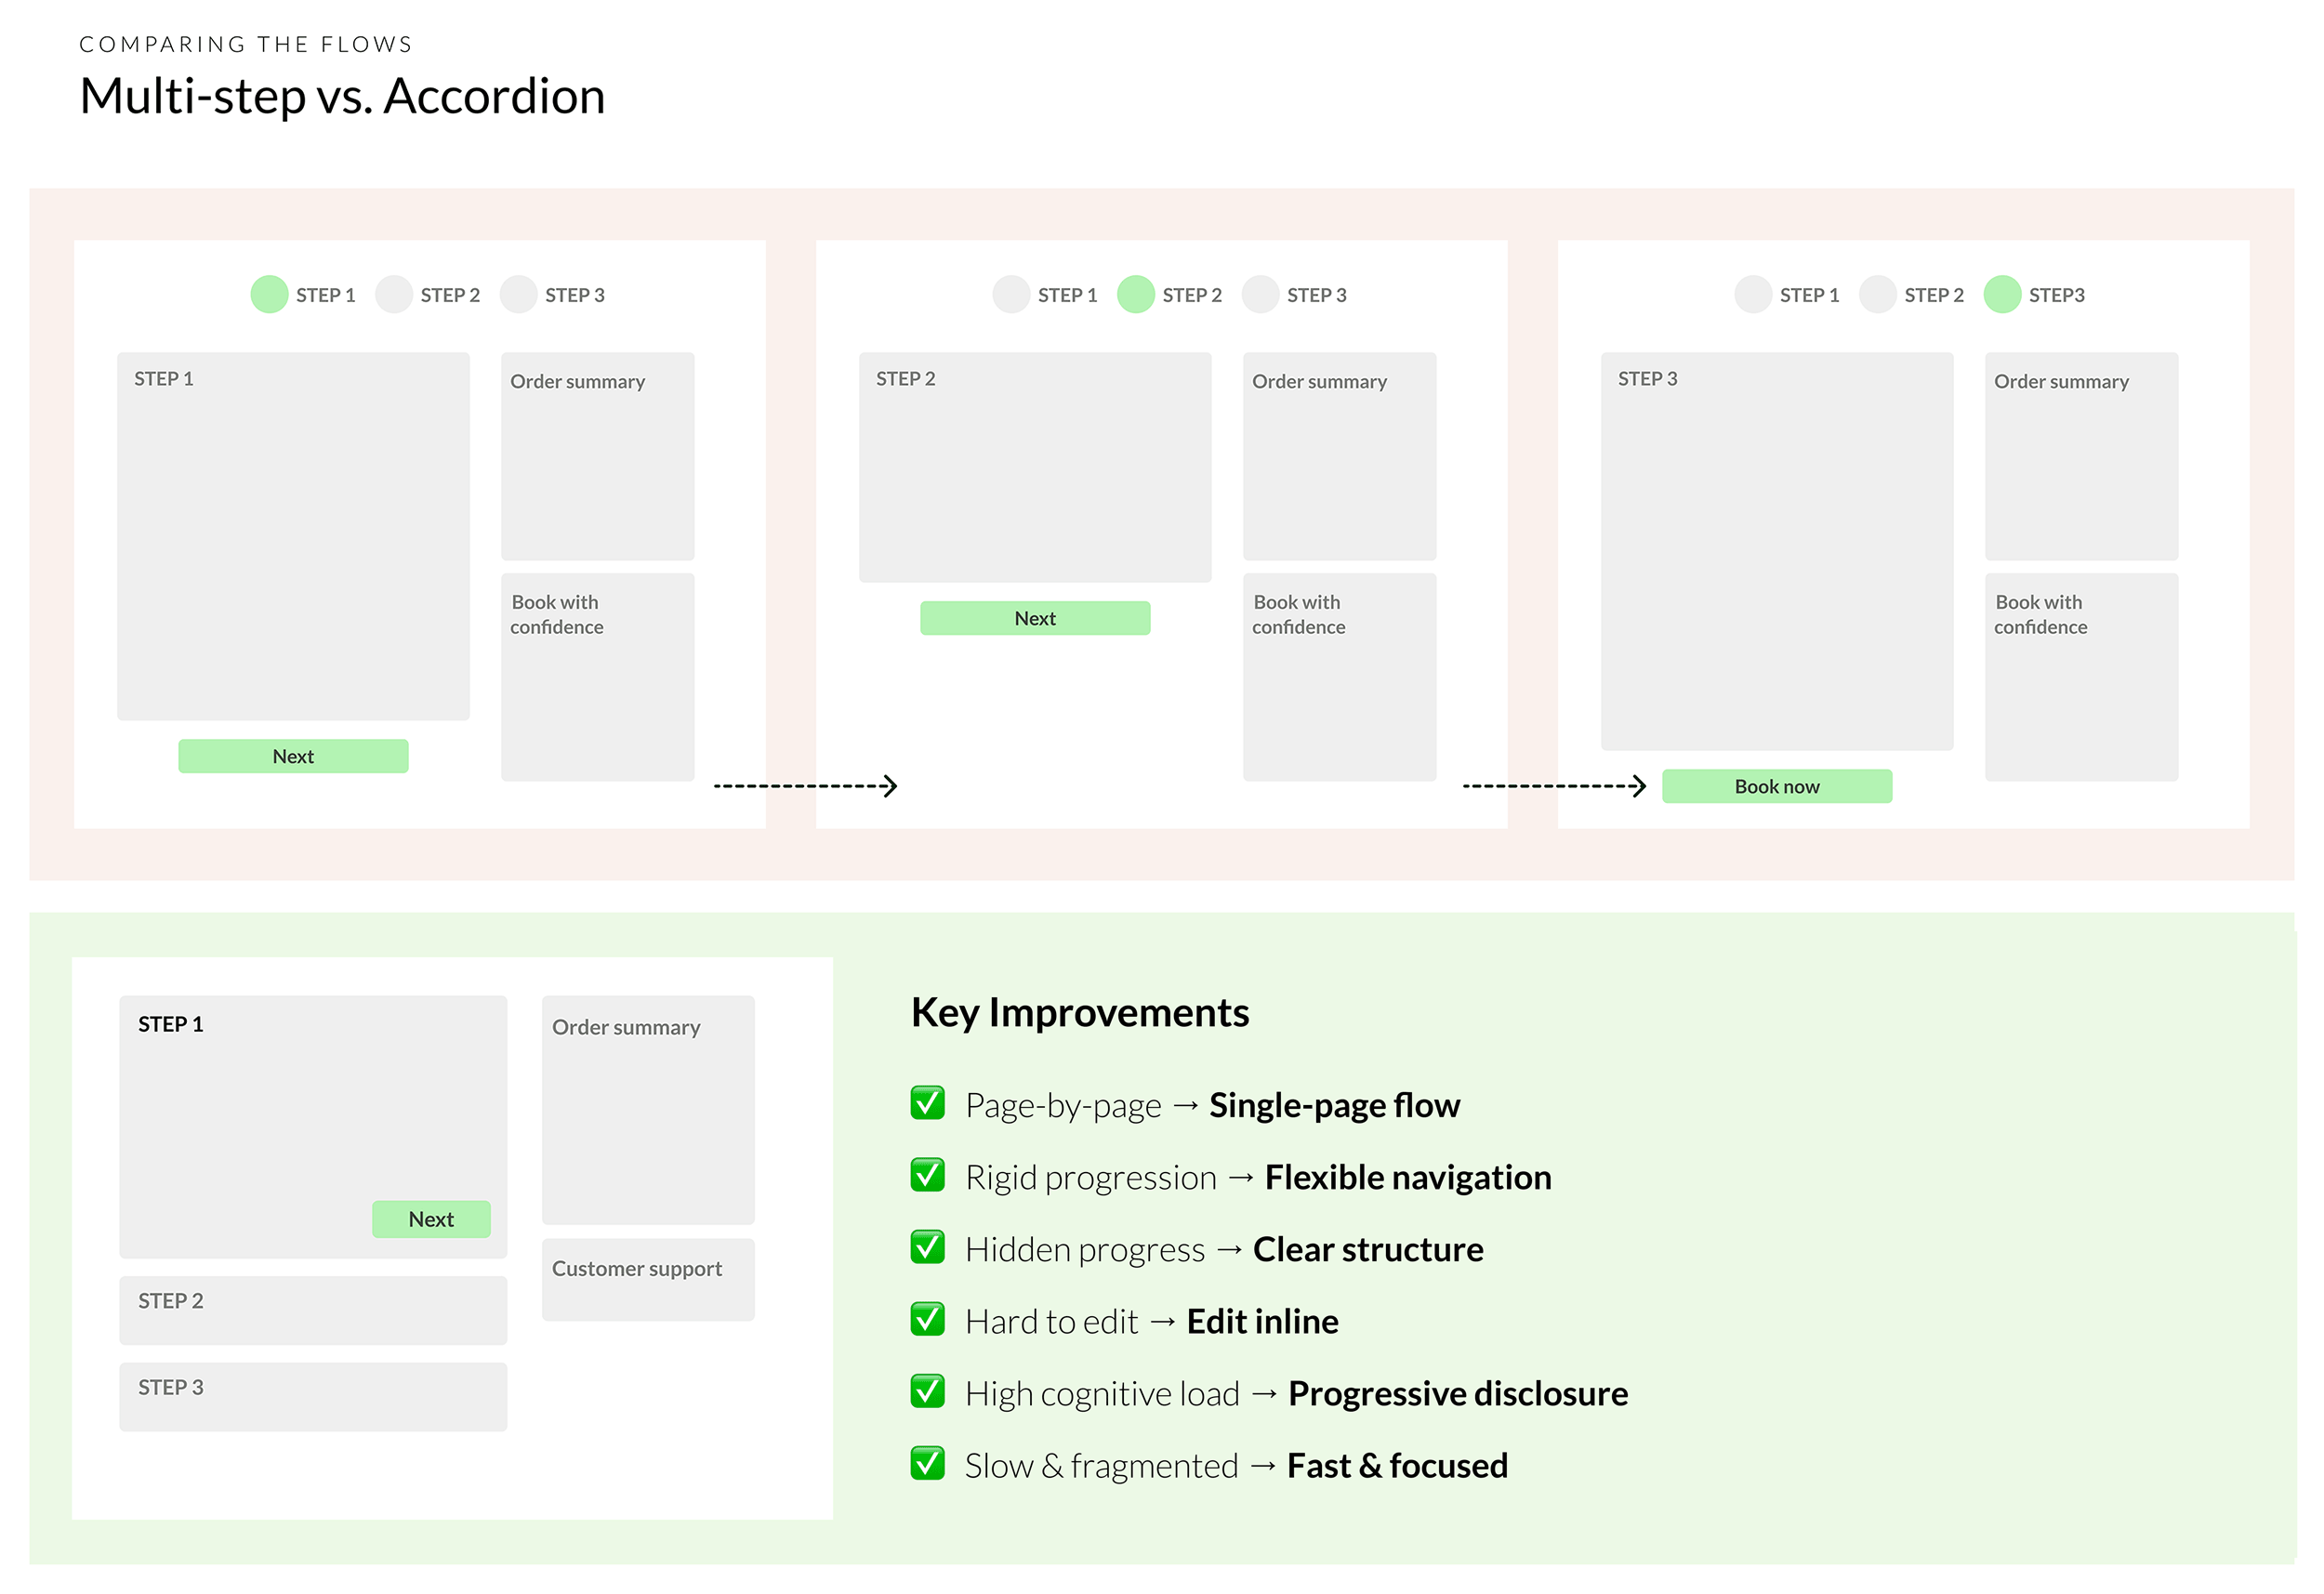Click the Next button under STEP 2 panel
The image size is (2324, 1594).
[x=1035, y=618]
